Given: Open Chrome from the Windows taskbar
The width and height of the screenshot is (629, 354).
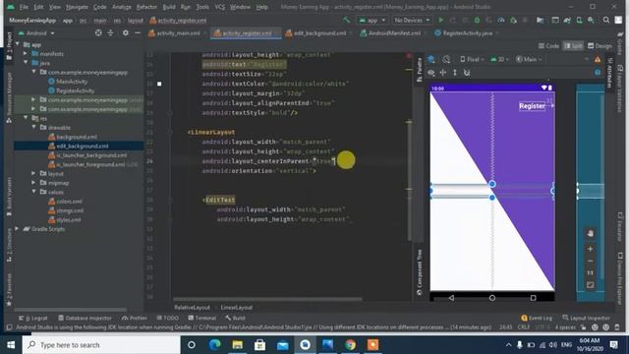Looking at the screenshot, I should pos(350,345).
